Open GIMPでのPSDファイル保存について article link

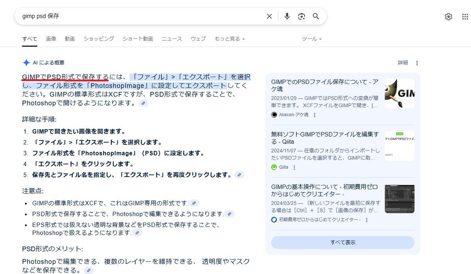325,86
